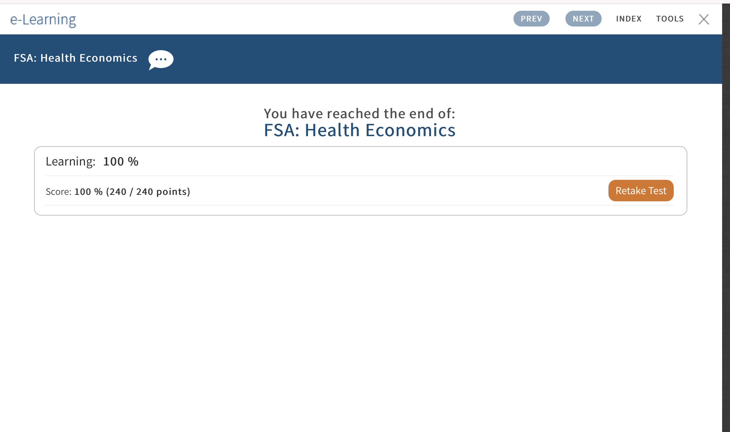Retake the test with the orange button

click(641, 191)
